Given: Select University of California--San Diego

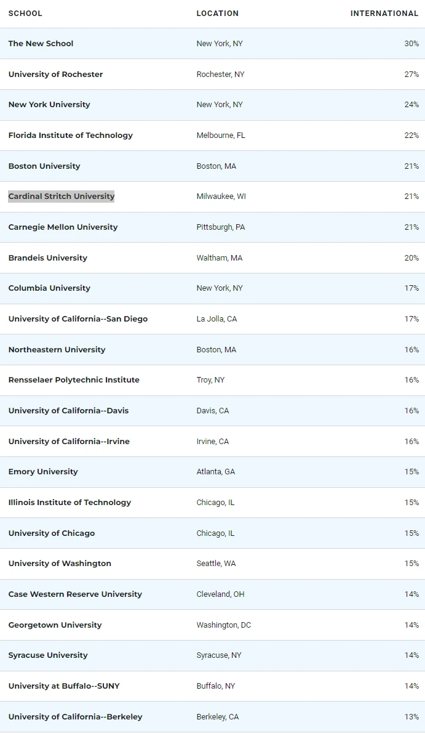Looking at the screenshot, I should (78, 319).
